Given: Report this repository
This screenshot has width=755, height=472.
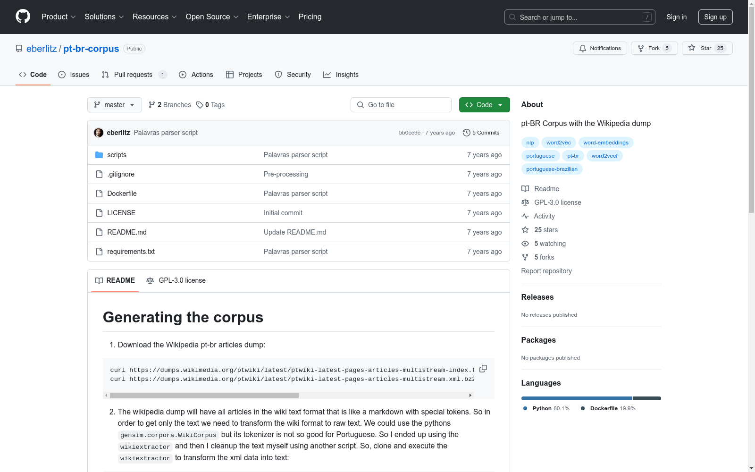Looking at the screenshot, I should click(x=546, y=271).
